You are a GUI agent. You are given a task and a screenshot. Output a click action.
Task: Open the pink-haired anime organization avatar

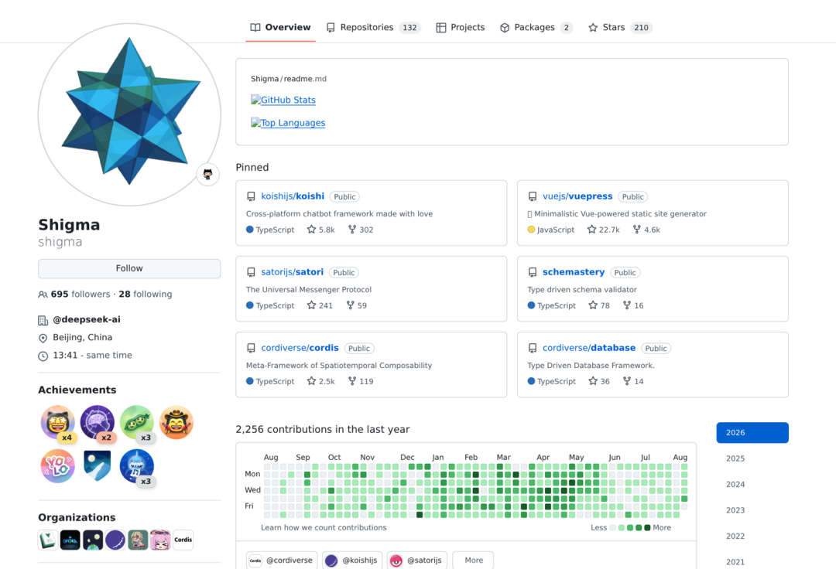point(160,540)
